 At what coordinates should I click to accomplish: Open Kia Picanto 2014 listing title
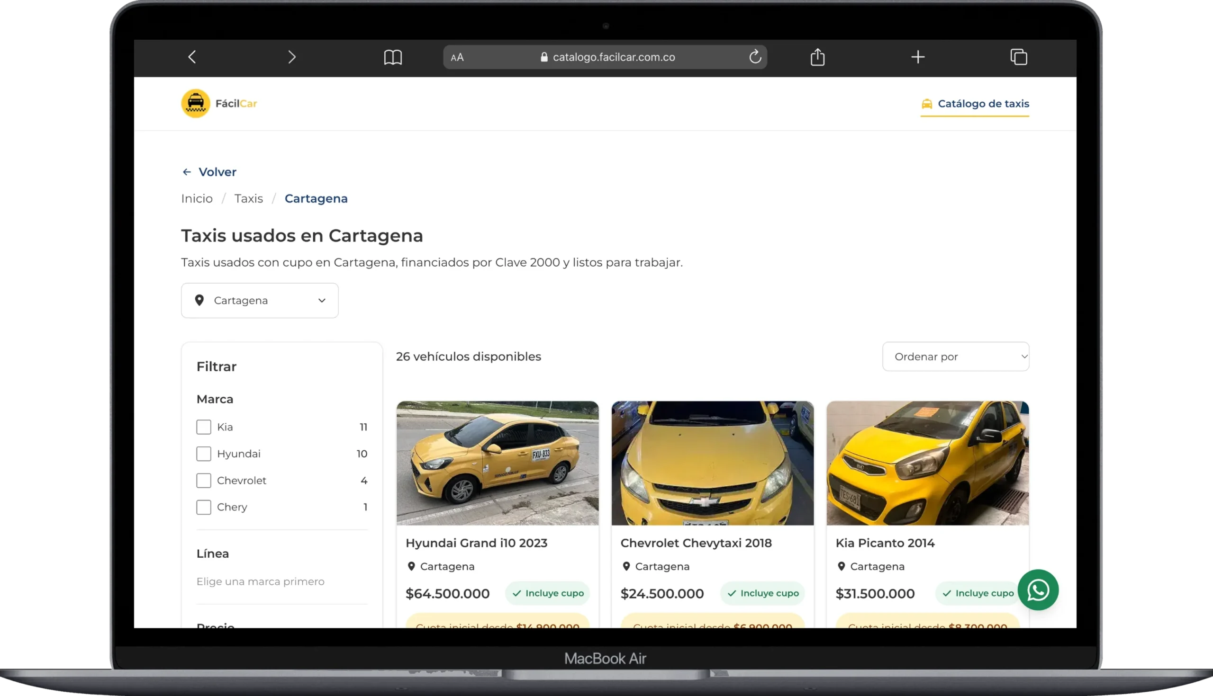885,543
